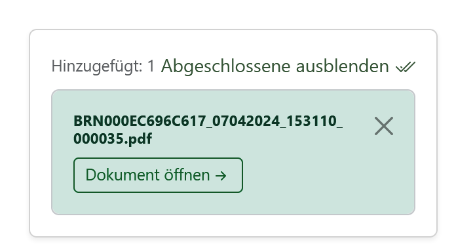Click the 07042024_153110 part of the file name
The width and height of the screenshot is (456, 250).
[275, 121]
